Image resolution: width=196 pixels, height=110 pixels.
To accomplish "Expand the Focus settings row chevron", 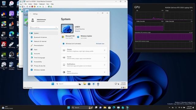I will [105, 72].
